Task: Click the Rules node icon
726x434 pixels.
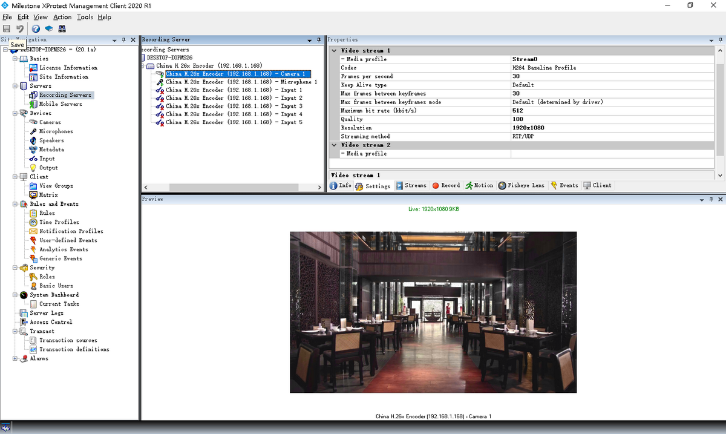Action: point(34,213)
